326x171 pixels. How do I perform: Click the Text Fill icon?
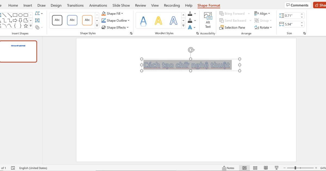tap(190, 13)
